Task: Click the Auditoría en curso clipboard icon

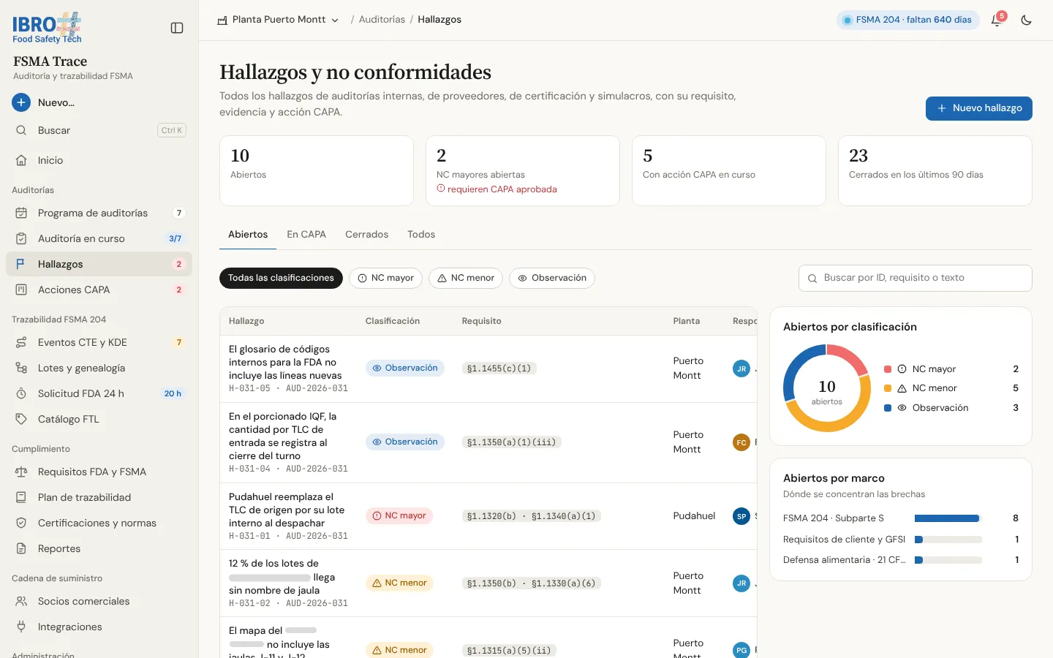Action: click(x=21, y=238)
